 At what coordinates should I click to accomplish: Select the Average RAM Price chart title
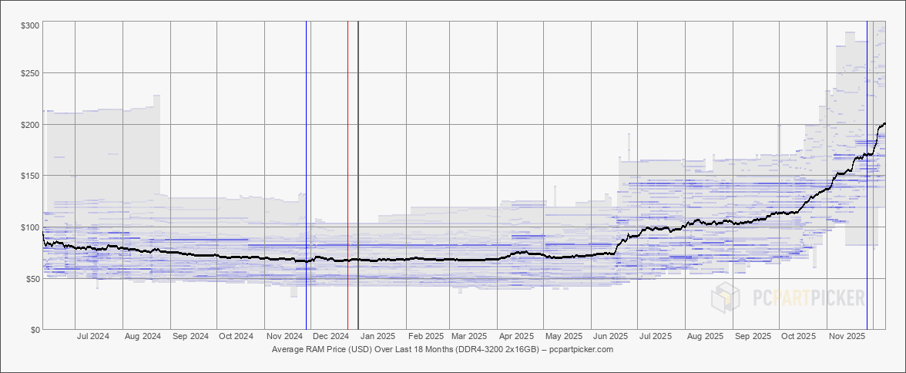point(407,349)
